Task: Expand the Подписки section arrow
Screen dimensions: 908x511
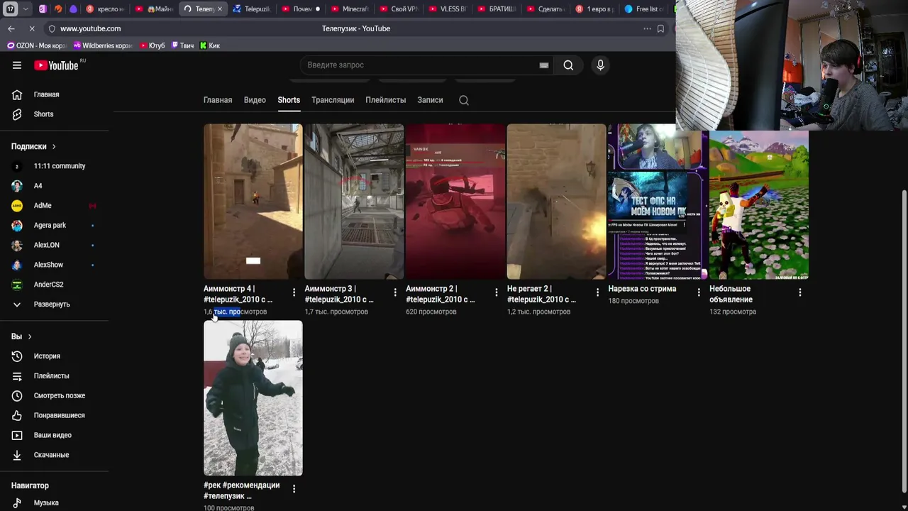Action: pyautogui.click(x=54, y=146)
